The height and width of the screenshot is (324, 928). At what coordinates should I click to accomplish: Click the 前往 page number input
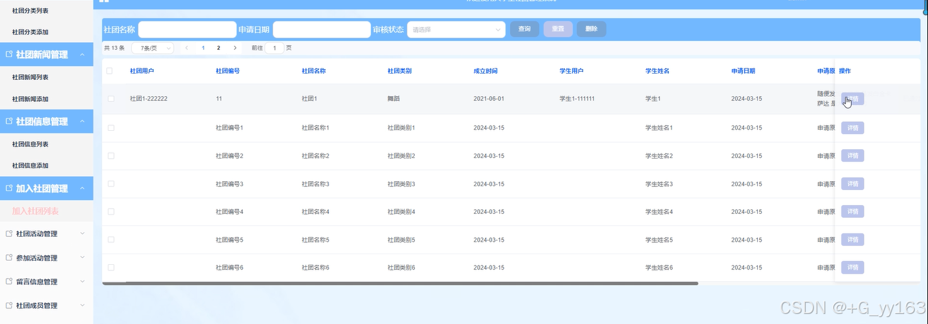274,48
